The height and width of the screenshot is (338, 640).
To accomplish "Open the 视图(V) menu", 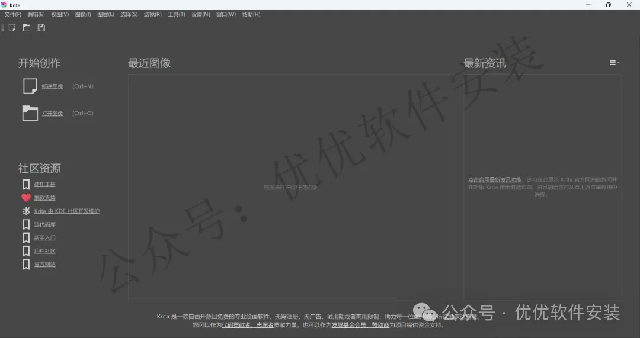I will 60,14.
